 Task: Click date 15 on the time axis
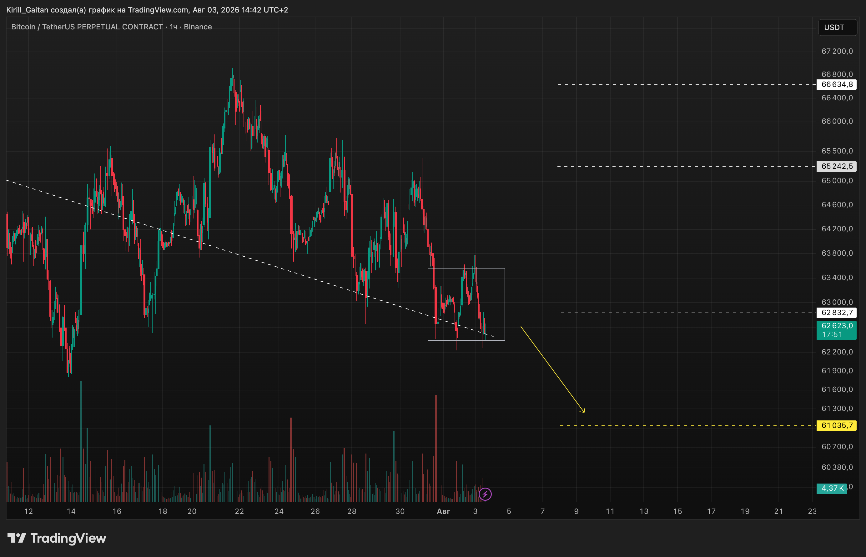click(677, 511)
